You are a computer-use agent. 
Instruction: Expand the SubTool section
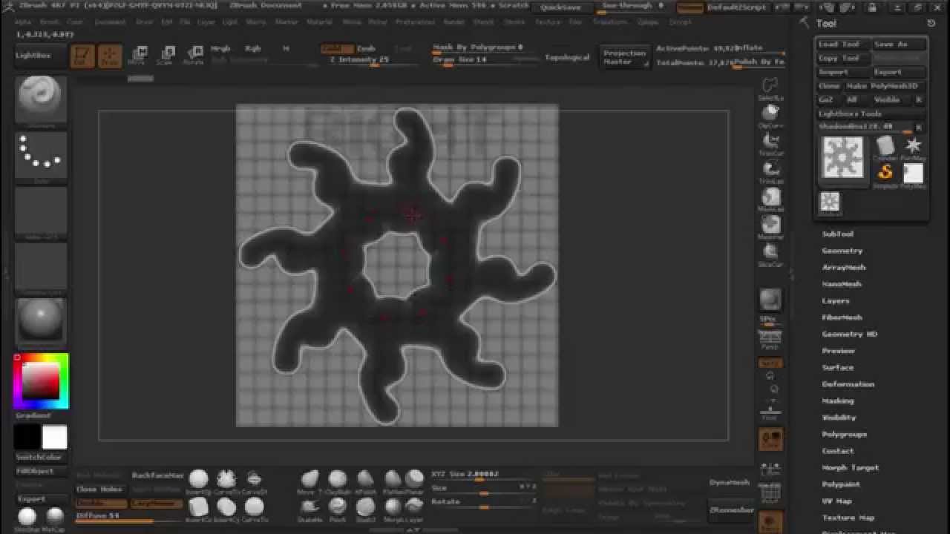[837, 234]
